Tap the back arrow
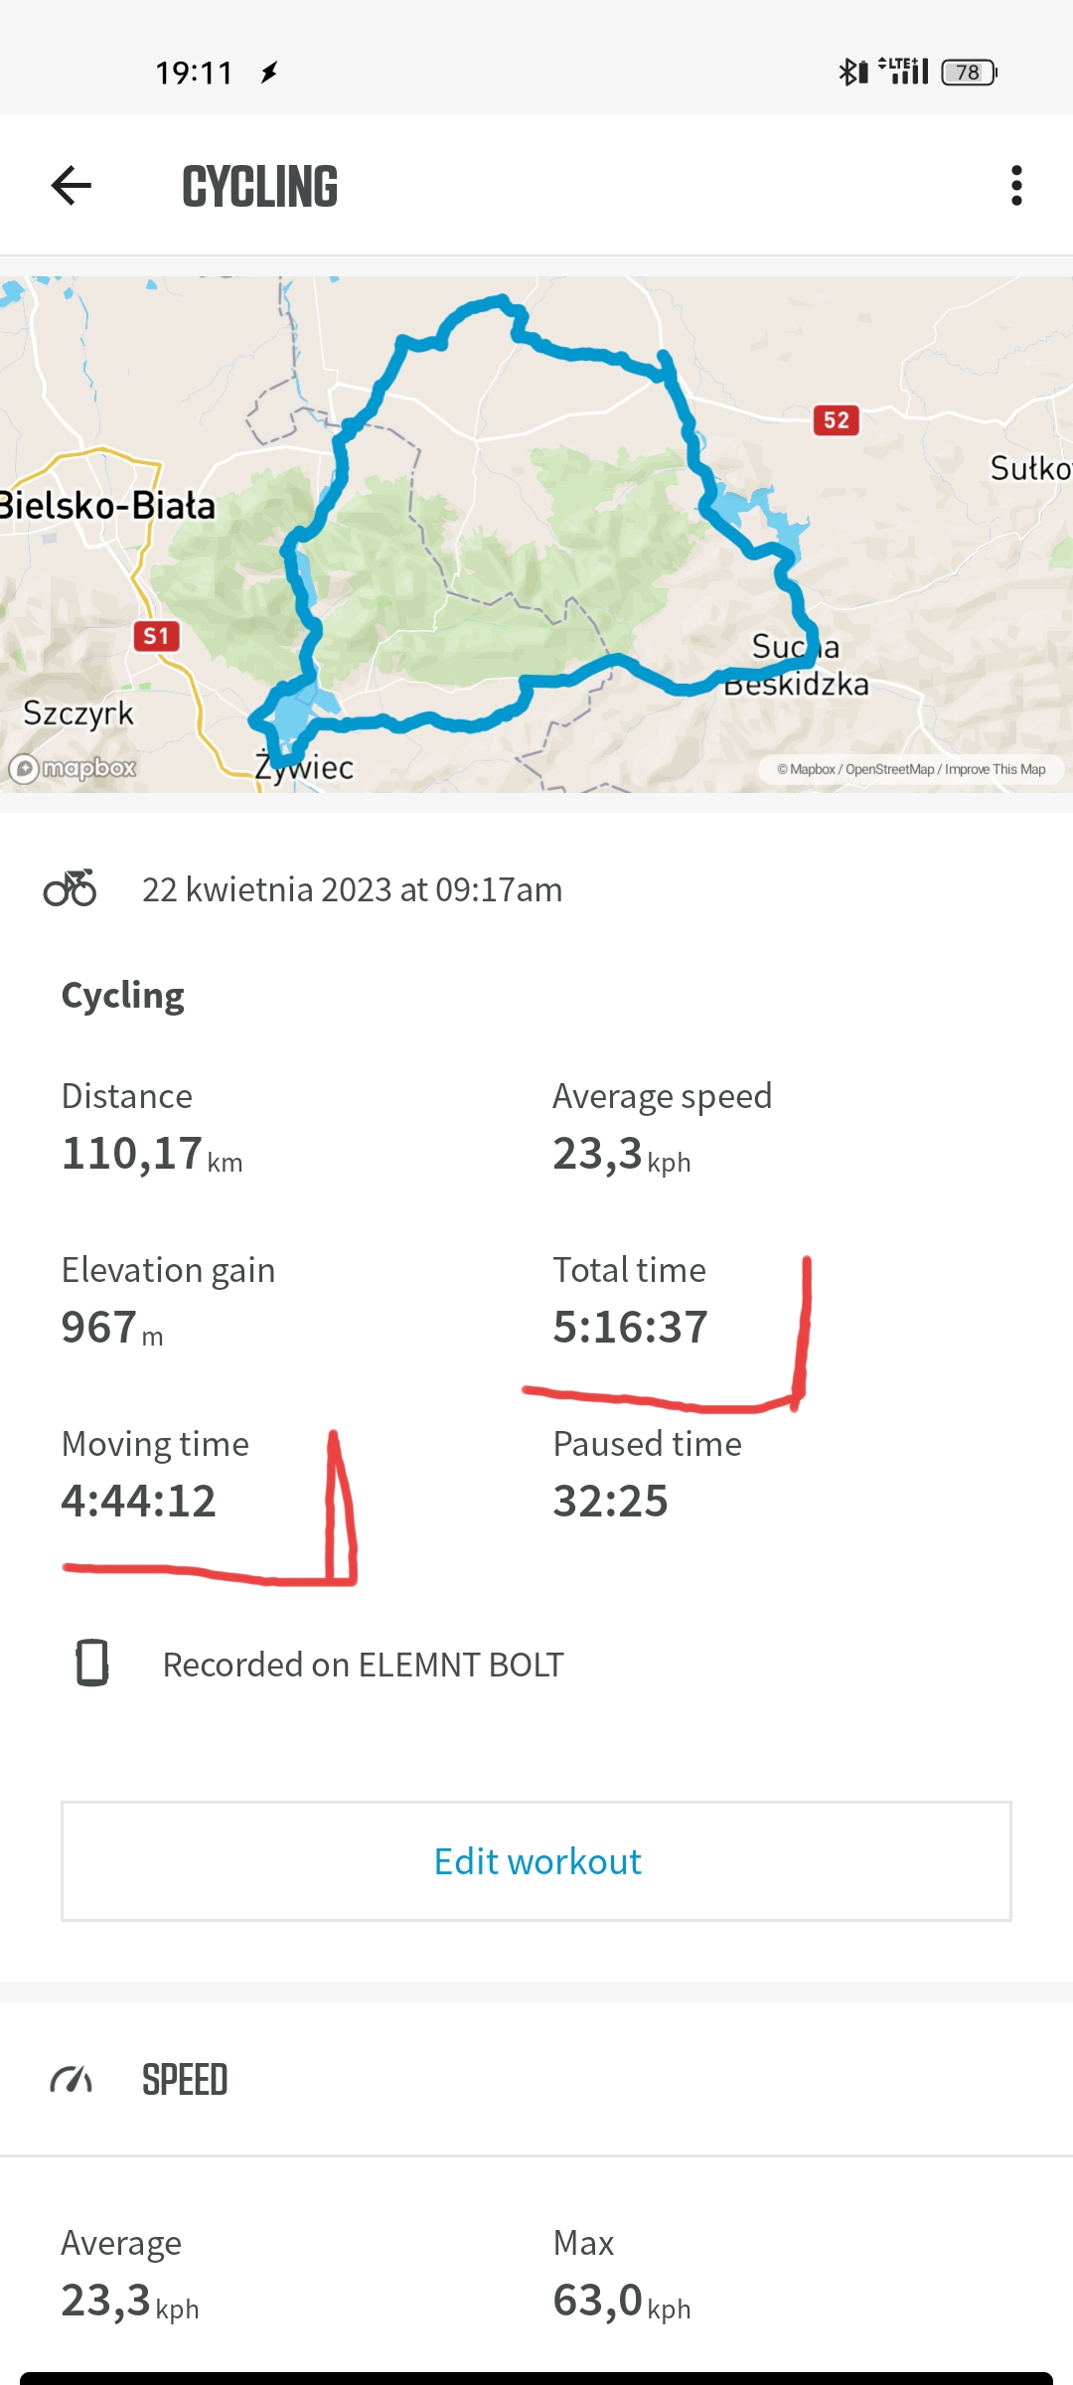 pyautogui.click(x=72, y=186)
